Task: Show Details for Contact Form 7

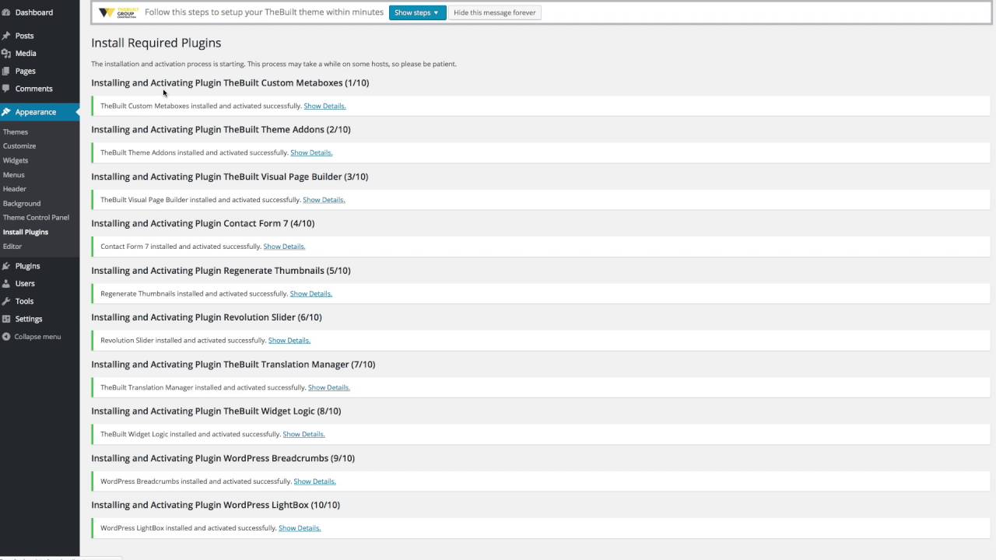Action: pos(284,247)
